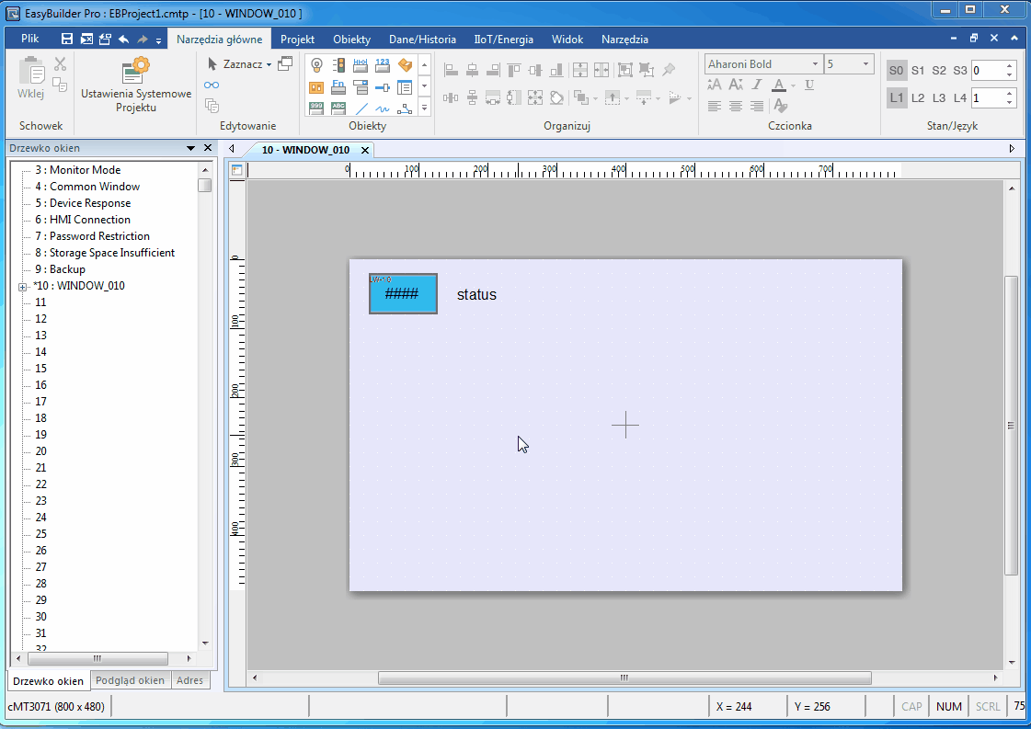Screen dimensions: 1031x729
Task: Open the Dane/Historia ribbon tab
Action: (x=422, y=40)
